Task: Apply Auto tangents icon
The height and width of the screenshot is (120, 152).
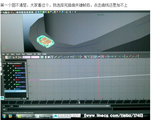Action: [x=52, y=57]
